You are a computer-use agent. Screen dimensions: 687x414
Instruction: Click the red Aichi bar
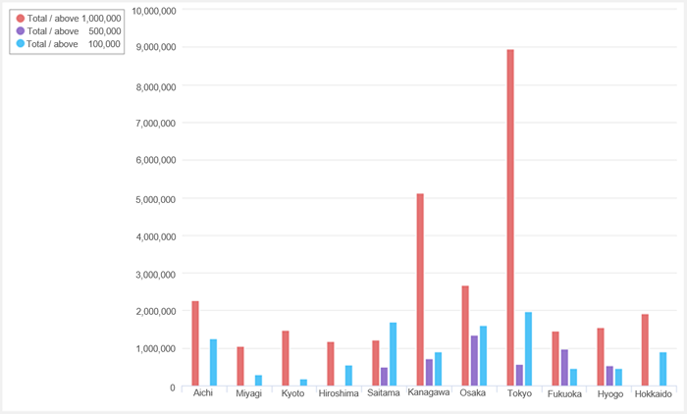[x=195, y=343]
